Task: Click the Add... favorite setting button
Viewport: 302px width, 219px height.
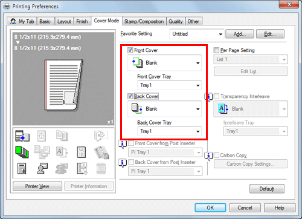Action: tap(240, 34)
